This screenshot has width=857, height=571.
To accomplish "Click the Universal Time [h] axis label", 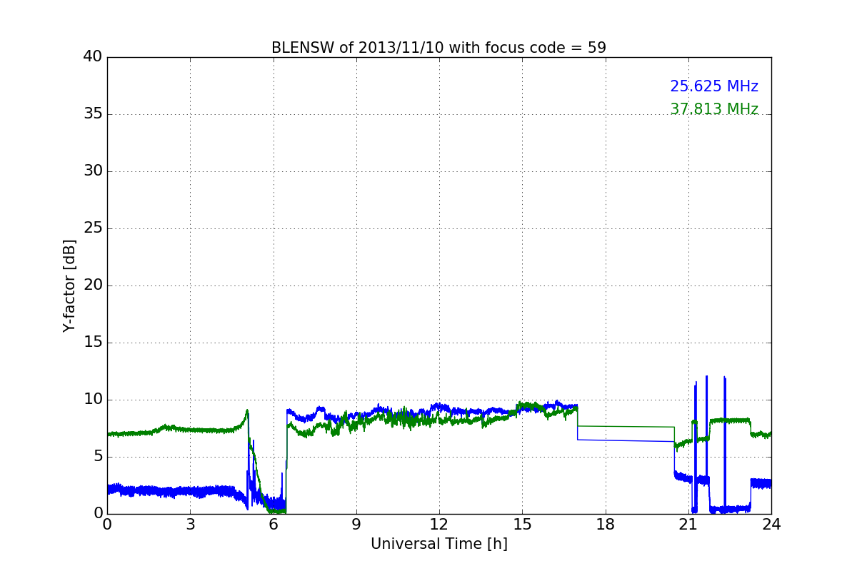I will (439, 544).
